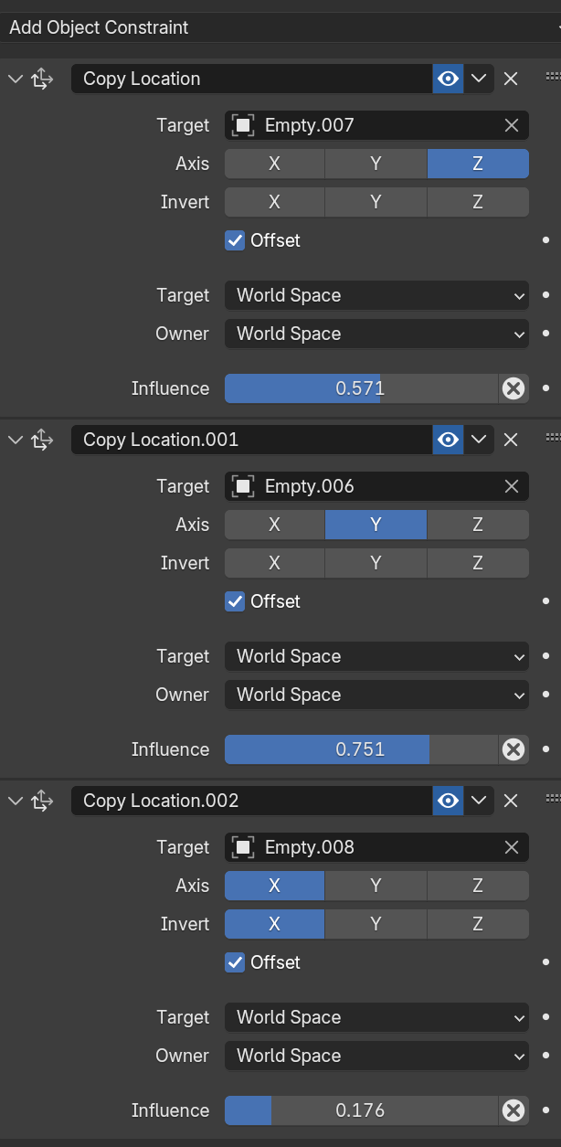
Task: Open Target space dropdown of Copy Location.002
Action: [376, 1017]
